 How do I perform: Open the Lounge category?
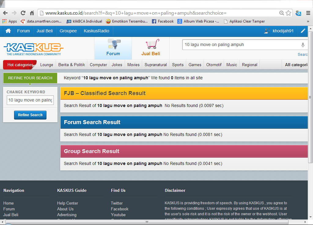(x=47, y=65)
